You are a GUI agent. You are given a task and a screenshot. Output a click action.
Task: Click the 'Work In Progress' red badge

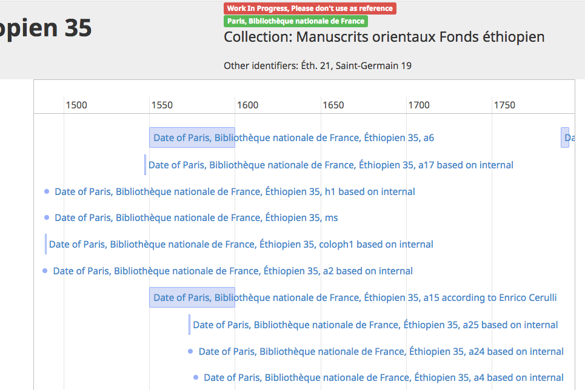[310, 8]
